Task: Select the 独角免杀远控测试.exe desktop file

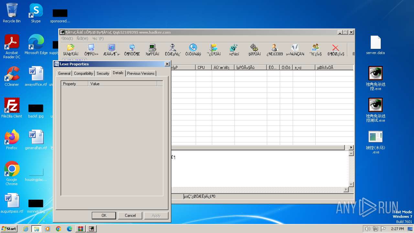Action: point(376,110)
